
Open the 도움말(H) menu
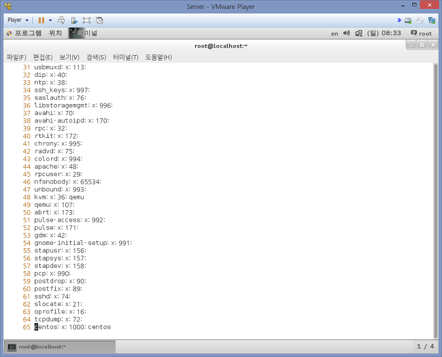158,57
